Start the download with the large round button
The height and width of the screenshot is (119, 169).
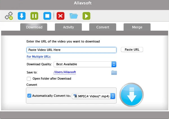(132, 95)
